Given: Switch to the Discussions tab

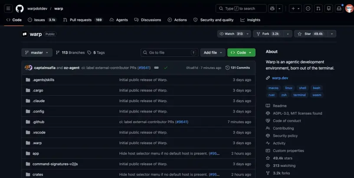Looking at the screenshot, I should [147, 20].
